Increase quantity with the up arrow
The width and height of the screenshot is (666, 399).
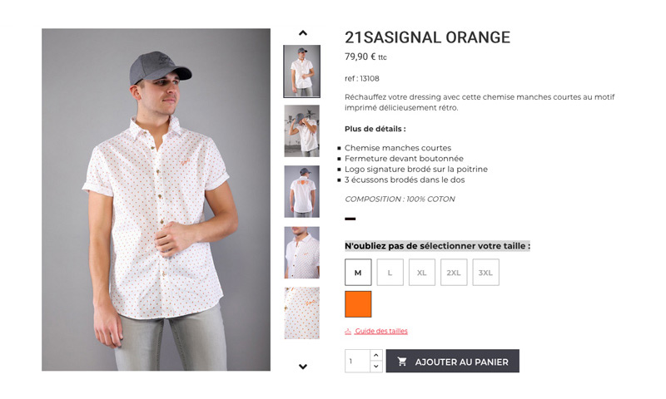tap(376, 355)
